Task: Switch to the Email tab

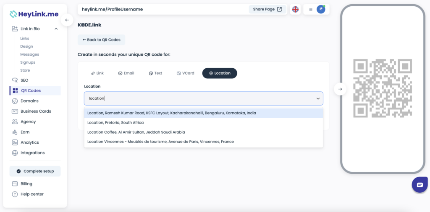Action: [x=126, y=73]
